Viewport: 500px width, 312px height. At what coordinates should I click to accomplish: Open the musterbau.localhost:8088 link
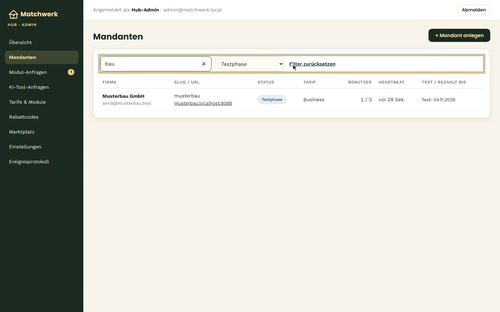tap(203, 103)
